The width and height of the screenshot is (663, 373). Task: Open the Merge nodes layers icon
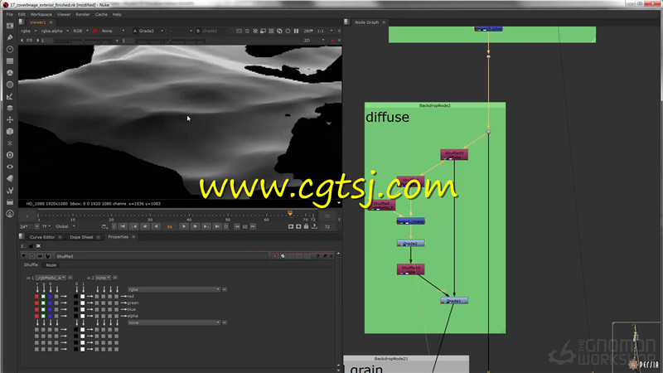point(10,109)
